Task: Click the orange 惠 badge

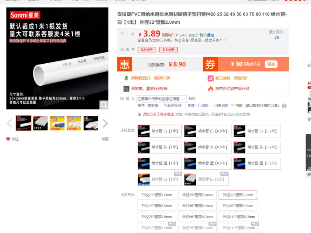Action: 124,64
